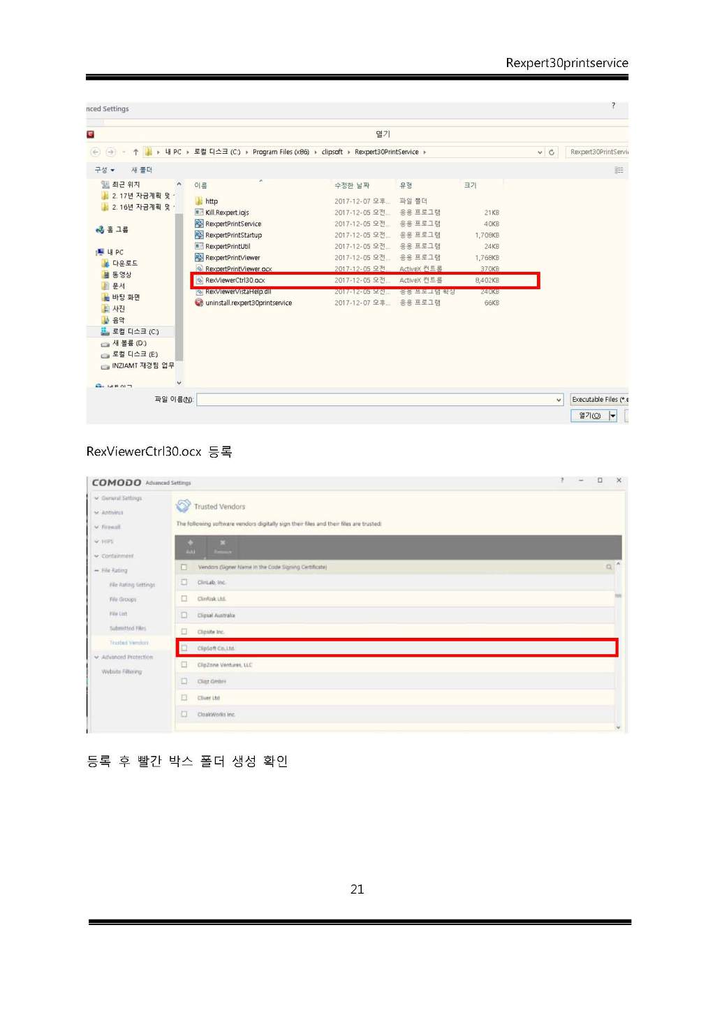Open 최근 위치 in the navigation pane
This screenshot has width=715, height=1011.
(x=120, y=184)
